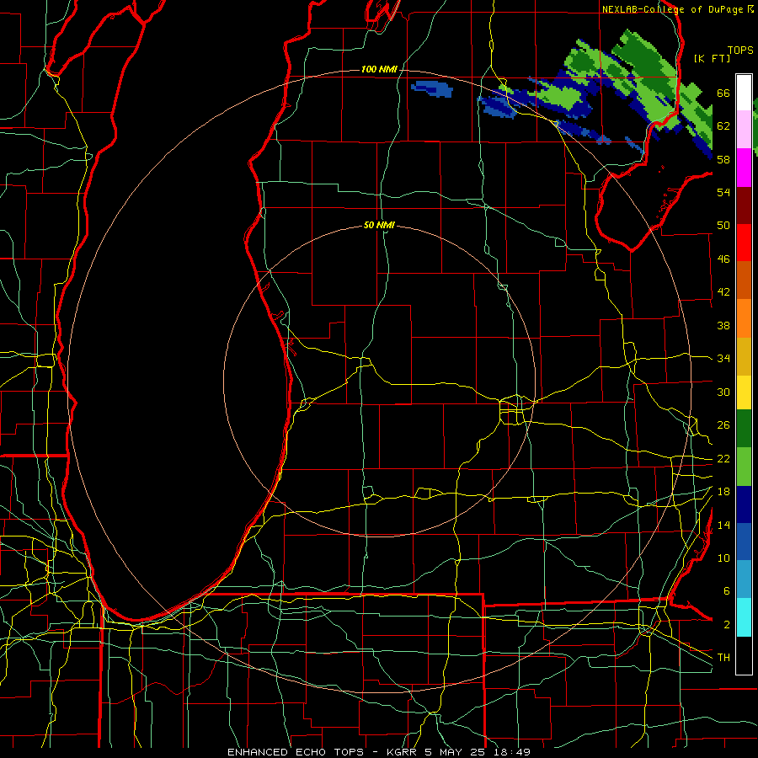Click the gold legend color block
The image size is (758, 758).
[744, 356]
